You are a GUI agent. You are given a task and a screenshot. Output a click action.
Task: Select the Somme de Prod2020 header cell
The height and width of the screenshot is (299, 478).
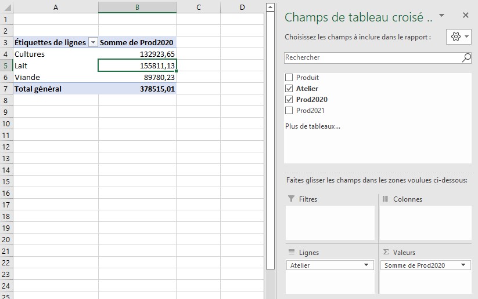pos(137,42)
